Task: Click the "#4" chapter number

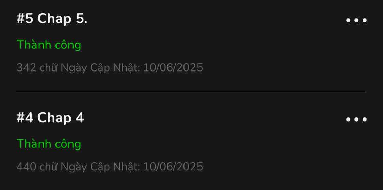Action: (x=25, y=118)
